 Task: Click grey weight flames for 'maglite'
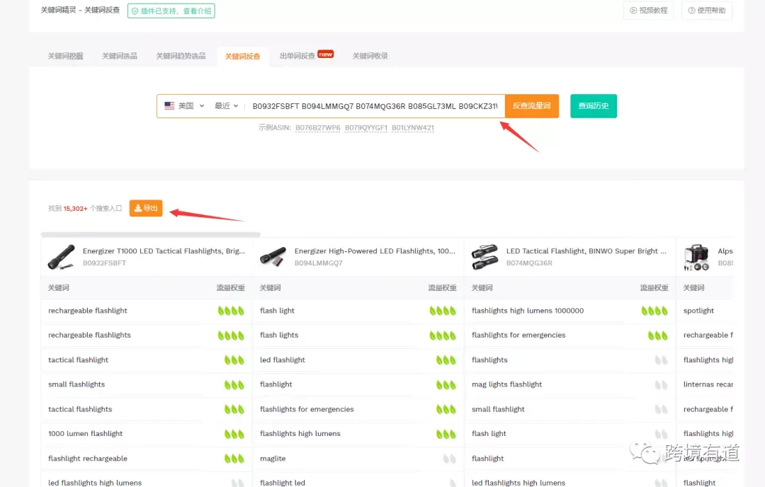pos(449,458)
